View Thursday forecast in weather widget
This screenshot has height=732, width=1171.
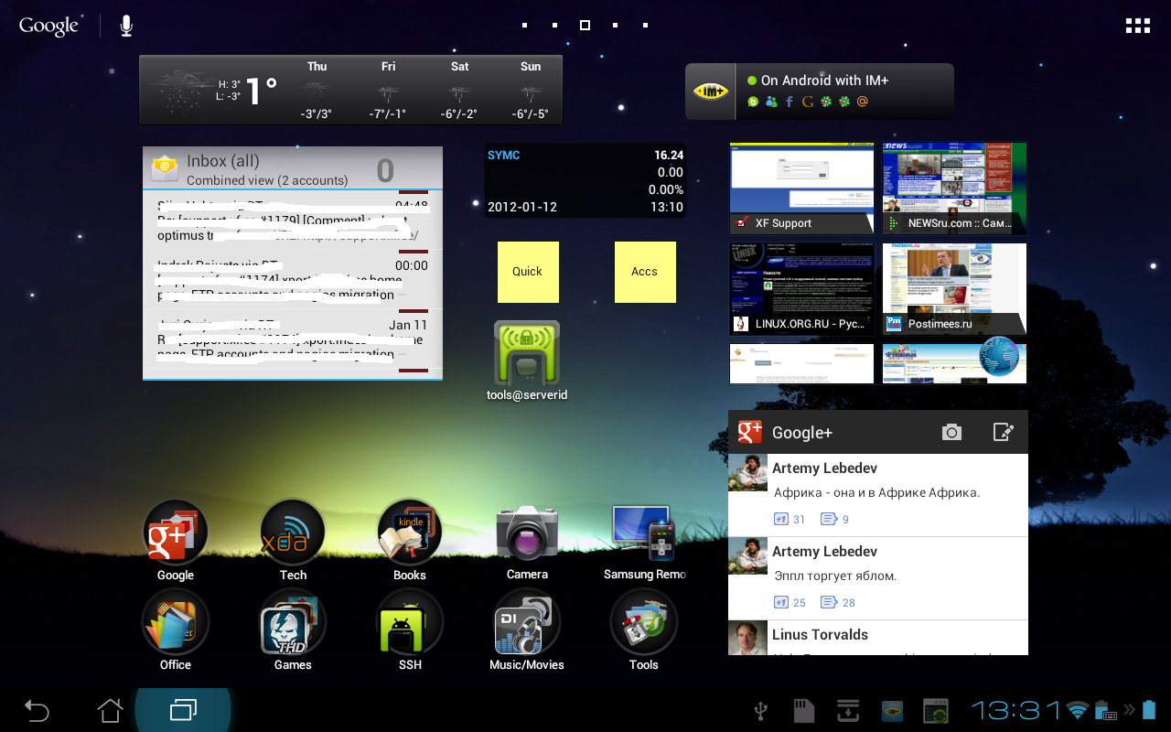click(317, 90)
